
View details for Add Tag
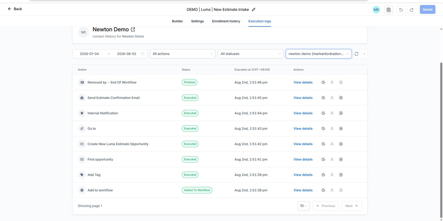click(x=303, y=175)
